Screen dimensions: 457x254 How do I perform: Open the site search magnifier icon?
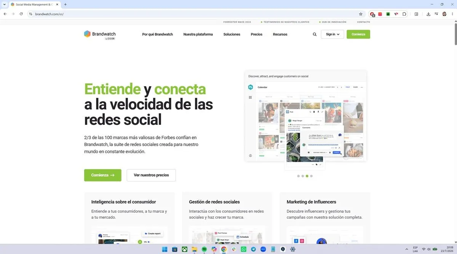[x=315, y=34]
